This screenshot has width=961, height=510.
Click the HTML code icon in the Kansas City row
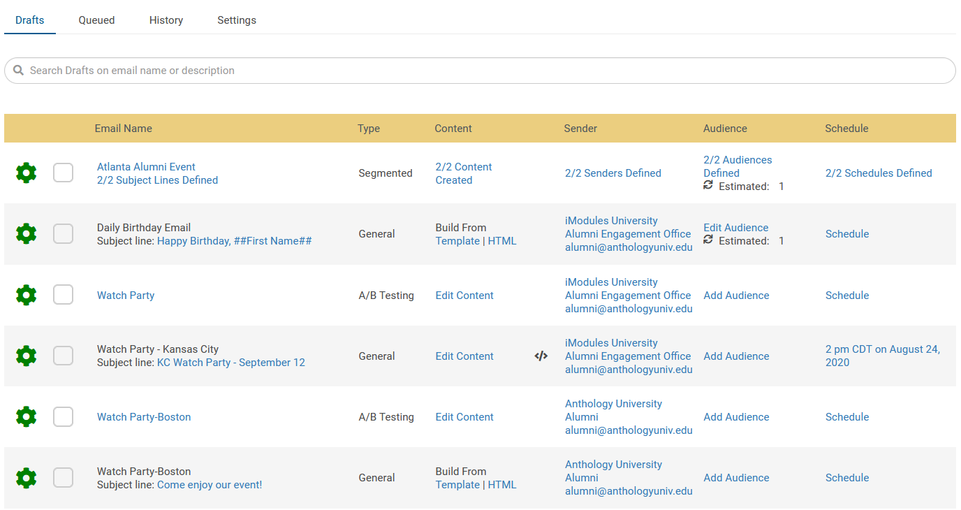click(541, 356)
